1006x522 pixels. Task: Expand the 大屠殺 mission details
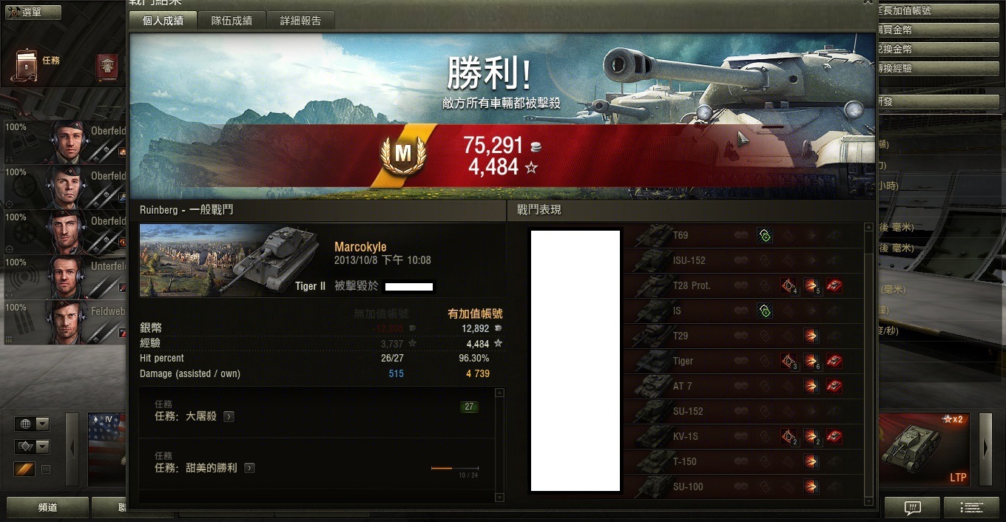[229, 416]
